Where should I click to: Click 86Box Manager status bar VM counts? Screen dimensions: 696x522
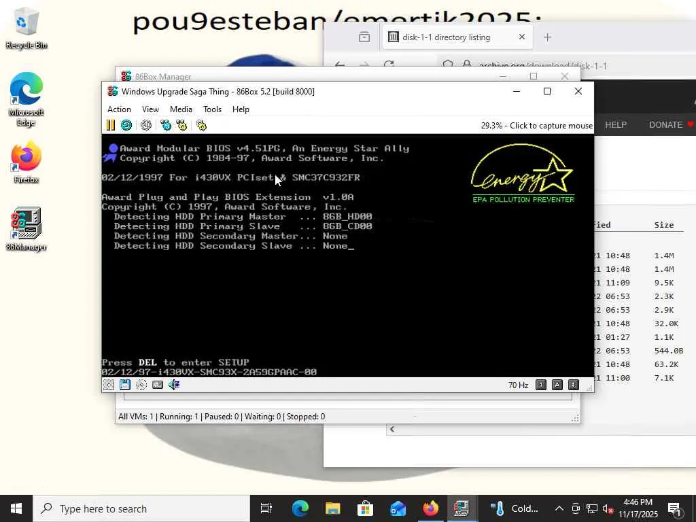(x=222, y=417)
